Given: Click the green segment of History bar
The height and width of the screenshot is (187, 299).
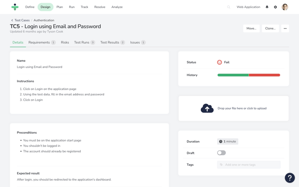Looking at the screenshot, I should point(233,75).
